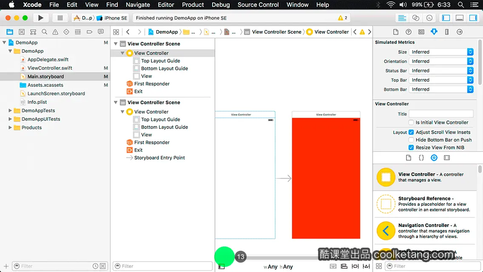483x272 pixels.
Task: Stop the running scheme
Action: 60,18
